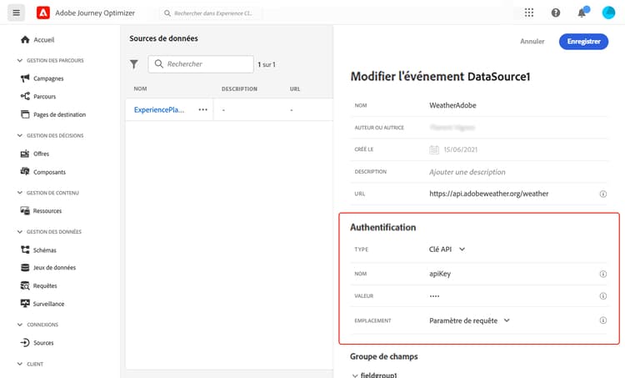Click the info icon next to Valeur field
The image size is (625, 378).
point(603,295)
